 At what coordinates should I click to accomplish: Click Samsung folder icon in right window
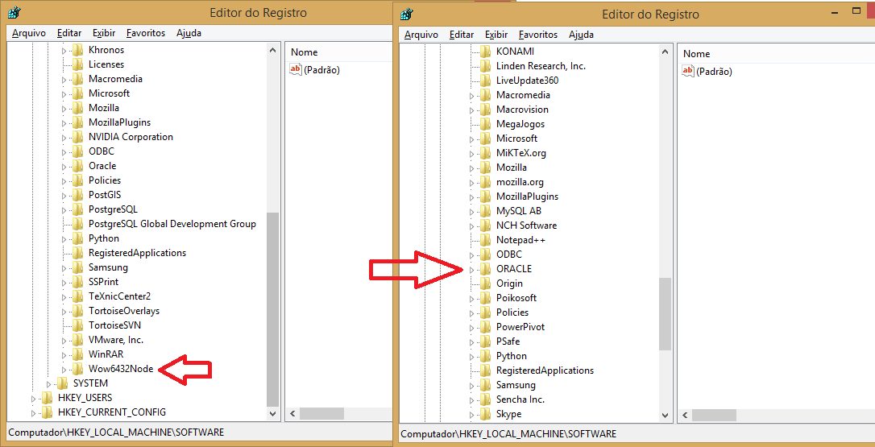coord(486,385)
